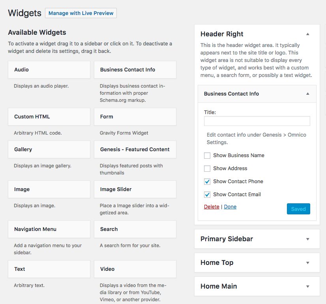Viewport: 326px width, 304px height.
Task: Expand the Primary Sidebar area
Action: (308, 239)
